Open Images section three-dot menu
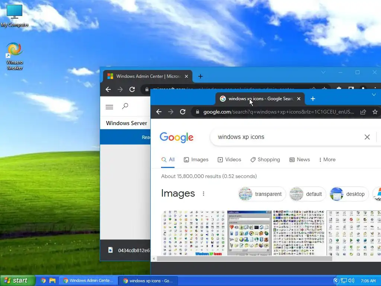 click(204, 194)
